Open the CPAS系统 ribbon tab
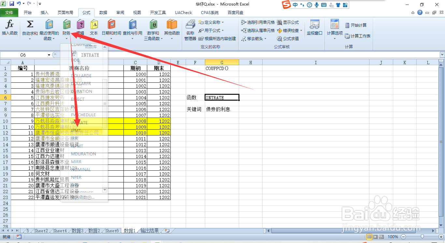The image size is (445, 243). (210, 12)
